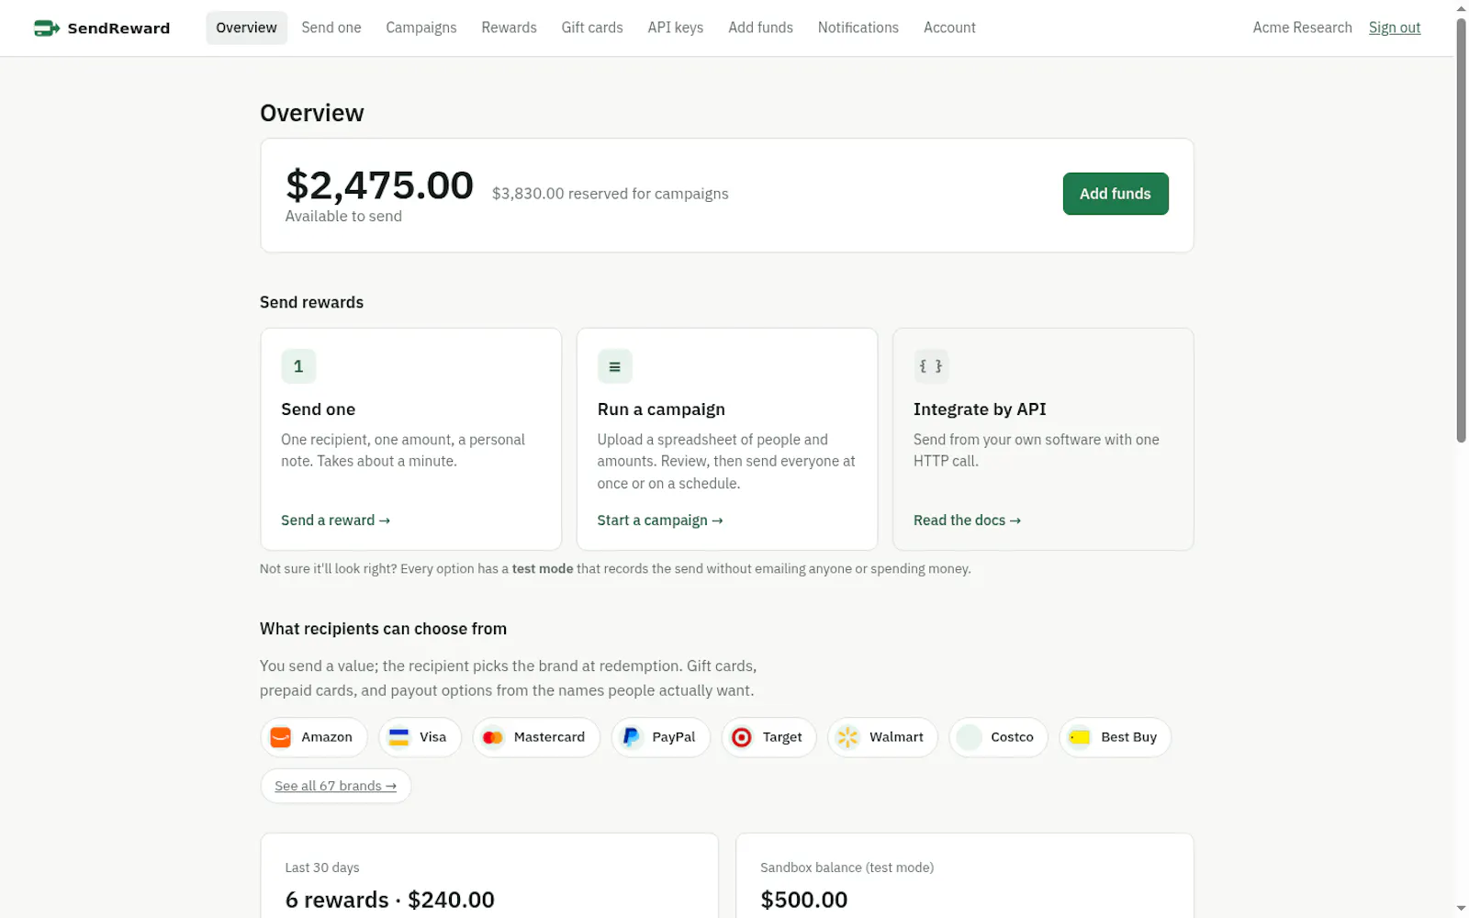Viewport: 1469px width, 918px height.
Task: Click the Acme Research organization name
Action: tap(1302, 28)
